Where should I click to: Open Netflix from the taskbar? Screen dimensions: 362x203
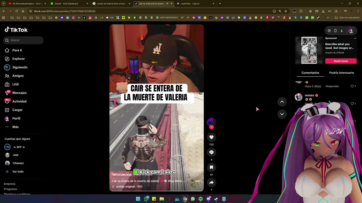(169, 199)
